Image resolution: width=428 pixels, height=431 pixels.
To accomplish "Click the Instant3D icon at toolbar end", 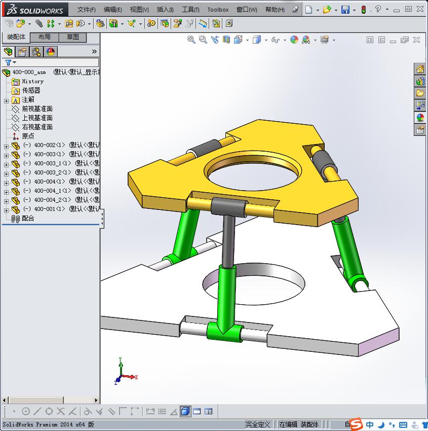I will (x=229, y=24).
